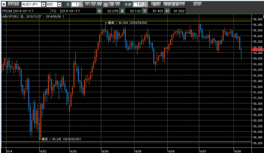Select the 月 (monthly) timeframe button
The width and height of the screenshot is (264, 153).
(x=117, y=4)
